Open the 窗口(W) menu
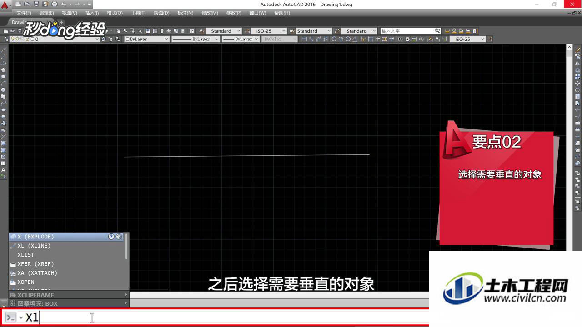Screen dimensions: 582x327 point(258,13)
